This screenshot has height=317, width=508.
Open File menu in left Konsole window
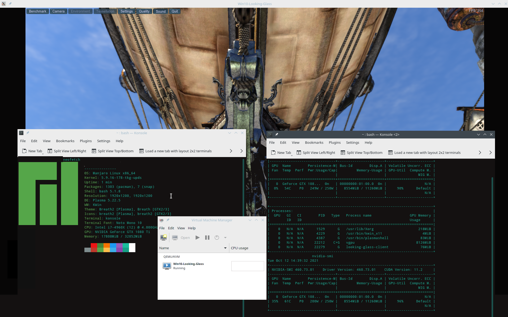coord(23,141)
